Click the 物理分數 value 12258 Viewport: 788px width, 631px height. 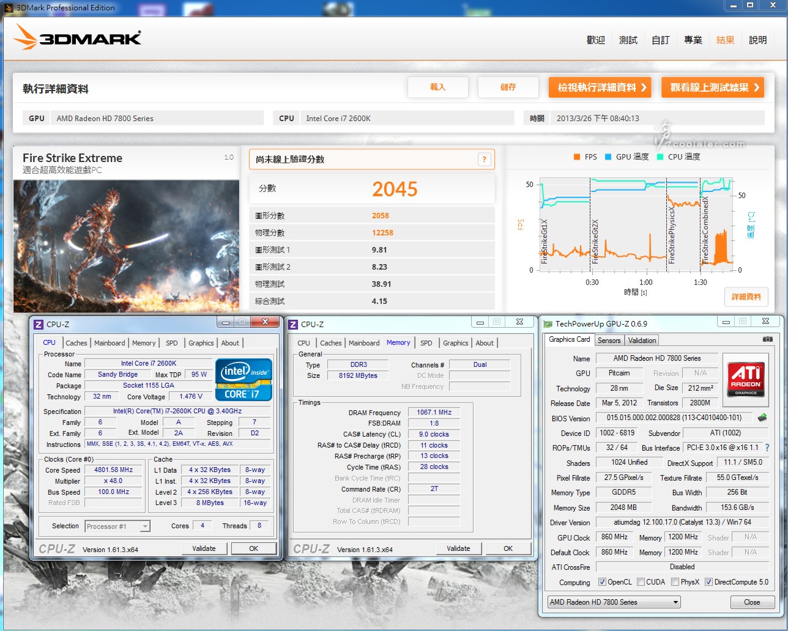click(x=382, y=233)
